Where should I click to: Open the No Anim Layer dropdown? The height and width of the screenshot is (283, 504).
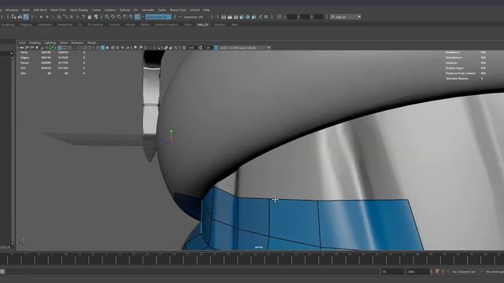(x=495, y=272)
